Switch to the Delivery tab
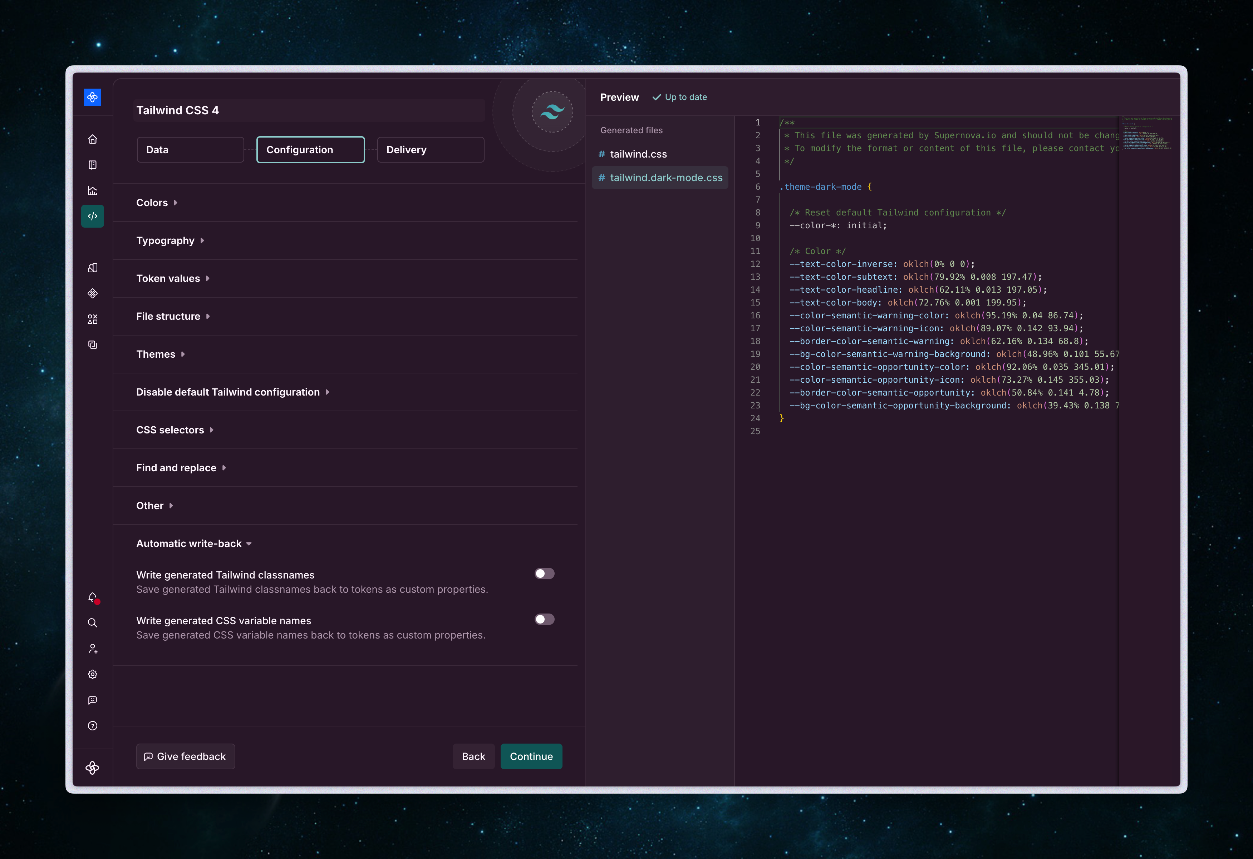 pos(430,150)
